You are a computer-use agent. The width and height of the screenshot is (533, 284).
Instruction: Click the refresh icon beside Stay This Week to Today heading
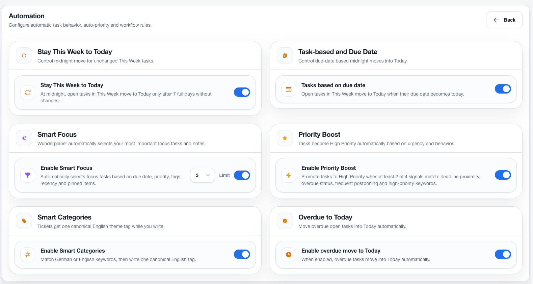(24, 55)
